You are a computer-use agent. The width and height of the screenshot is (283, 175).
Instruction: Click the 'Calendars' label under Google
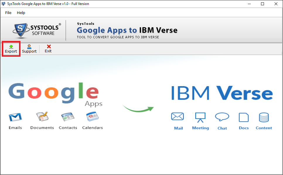pyautogui.click(x=92, y=128)
